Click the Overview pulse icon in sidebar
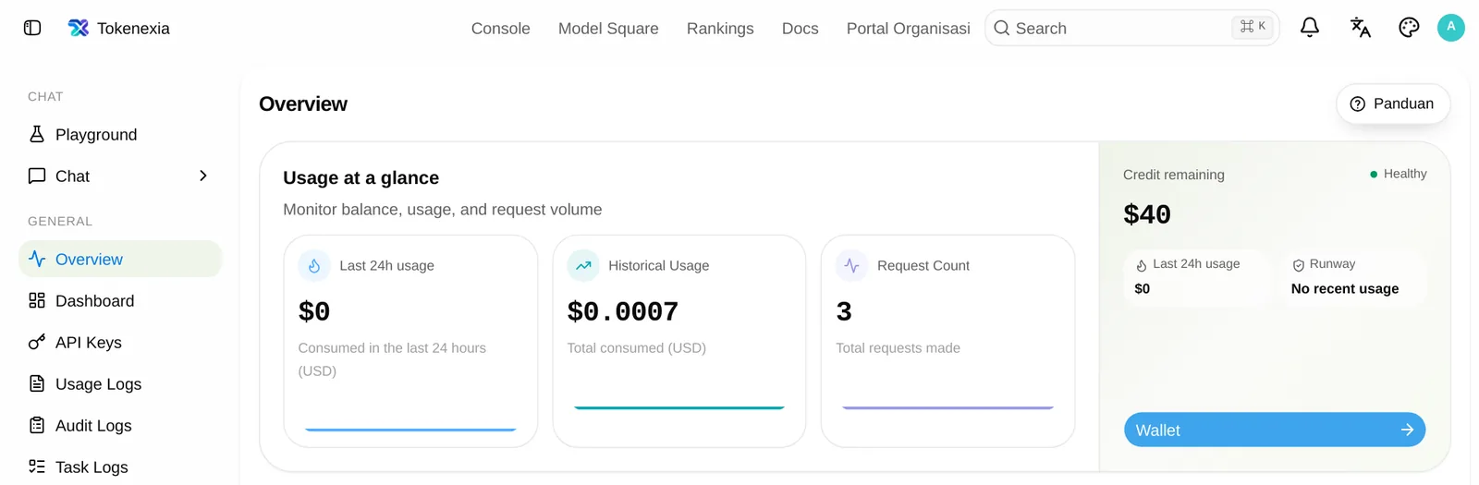Viewport: 1479px width, 485px height. click(x=37, y=259)
